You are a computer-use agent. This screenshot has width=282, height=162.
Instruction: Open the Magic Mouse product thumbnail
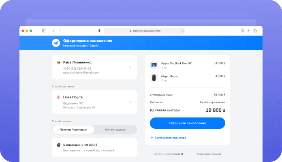[x=154, y=78]
